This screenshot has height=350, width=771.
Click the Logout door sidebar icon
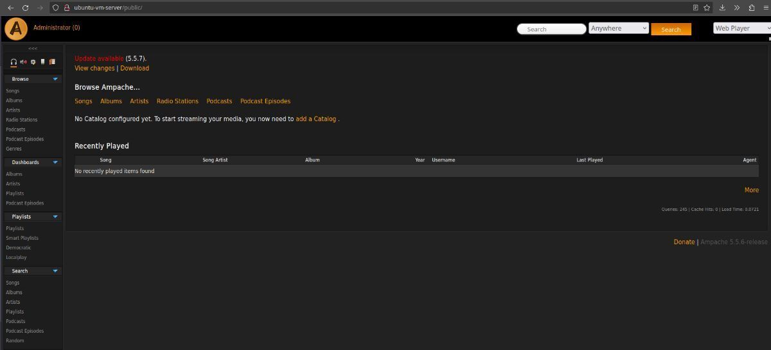(x=52, y=62)
